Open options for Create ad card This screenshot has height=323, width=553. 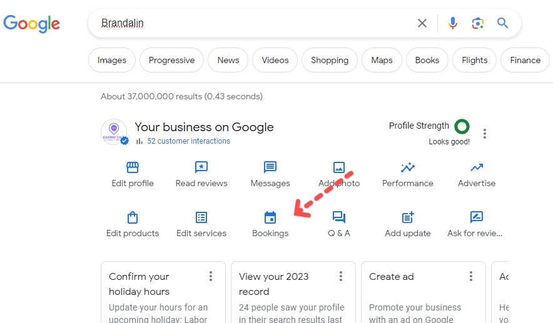[x=471, y=276]
